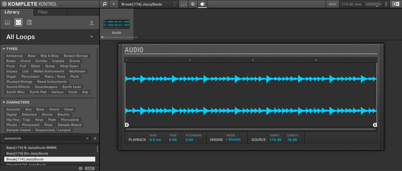Image resolution: width=402 pixels, height=171 pixels.
Task: Toggle the Synth Lead type tag
Action: point(72,87)
